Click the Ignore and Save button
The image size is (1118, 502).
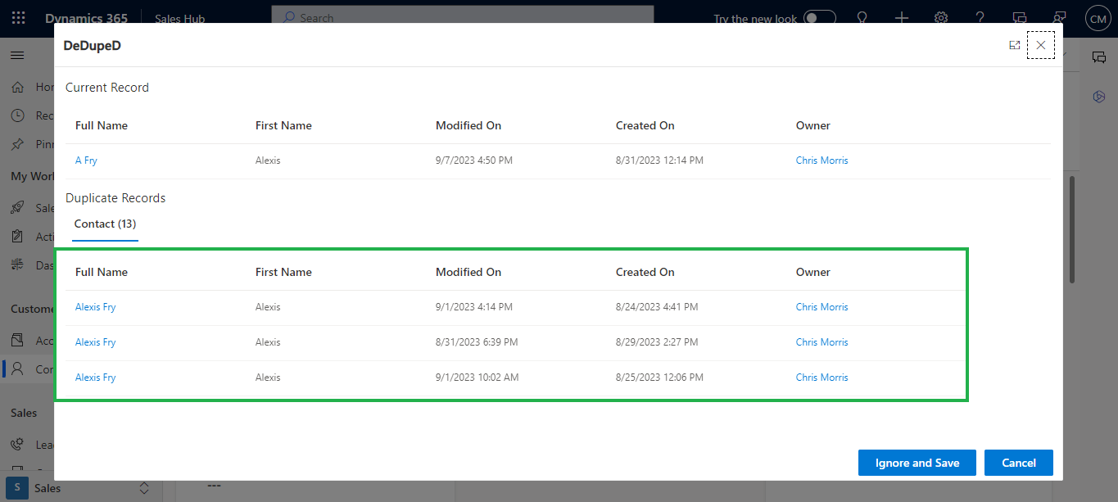pyautogui.click(x=917, y=463)
